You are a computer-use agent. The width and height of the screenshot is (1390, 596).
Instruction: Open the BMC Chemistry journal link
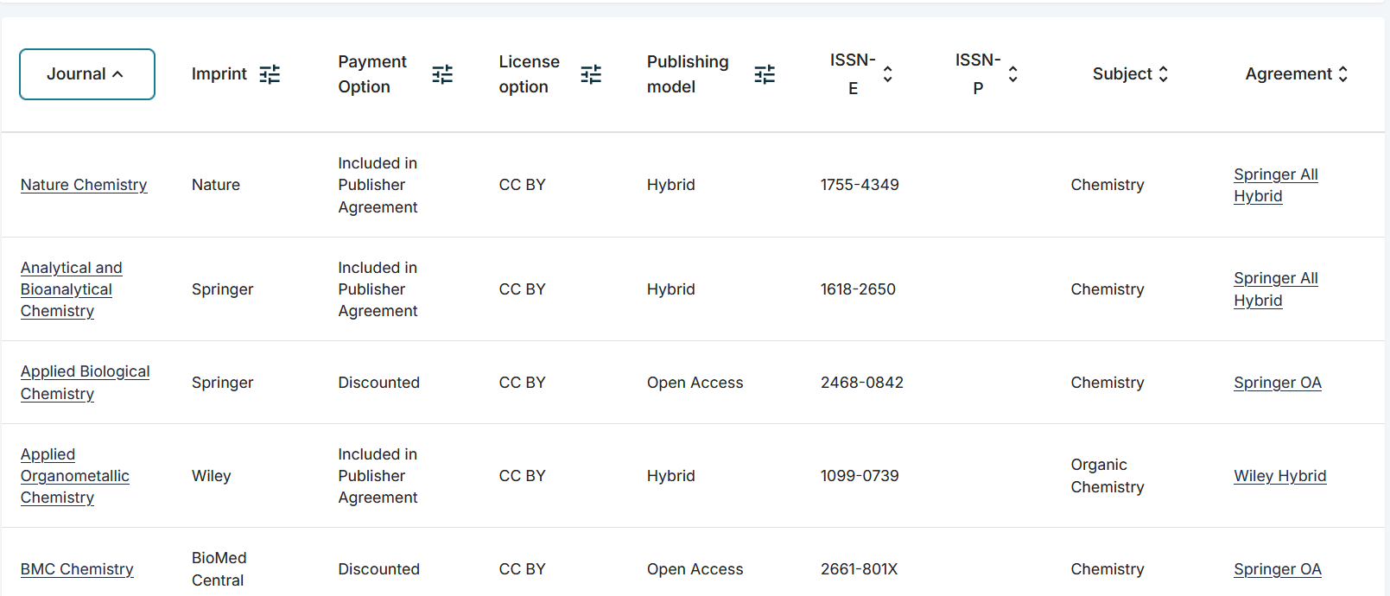coord(77,569)
